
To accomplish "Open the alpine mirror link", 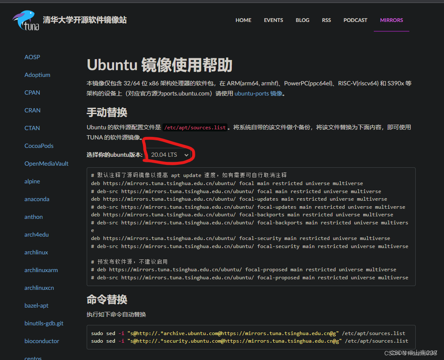I will (x=32, y=181).
